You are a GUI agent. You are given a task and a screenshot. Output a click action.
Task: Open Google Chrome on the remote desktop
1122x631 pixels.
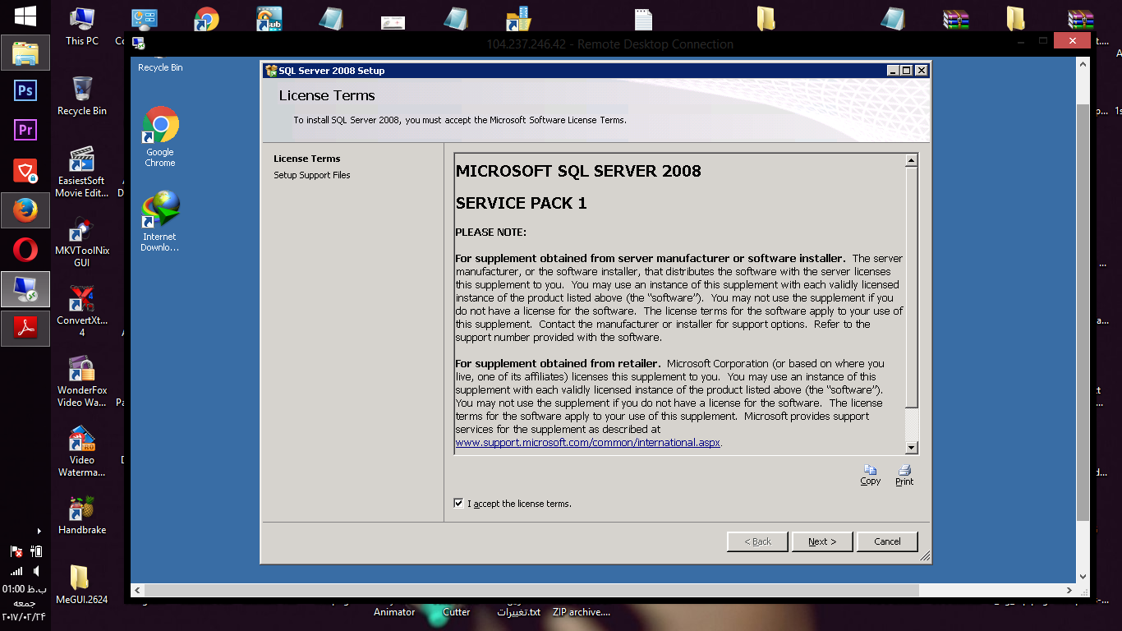coord(160,136)
